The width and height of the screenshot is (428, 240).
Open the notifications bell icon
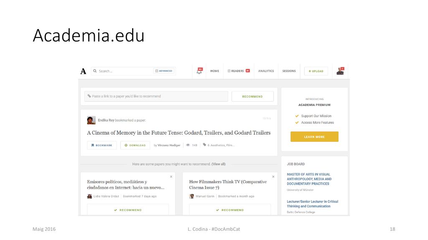click(x=199, y=71)
